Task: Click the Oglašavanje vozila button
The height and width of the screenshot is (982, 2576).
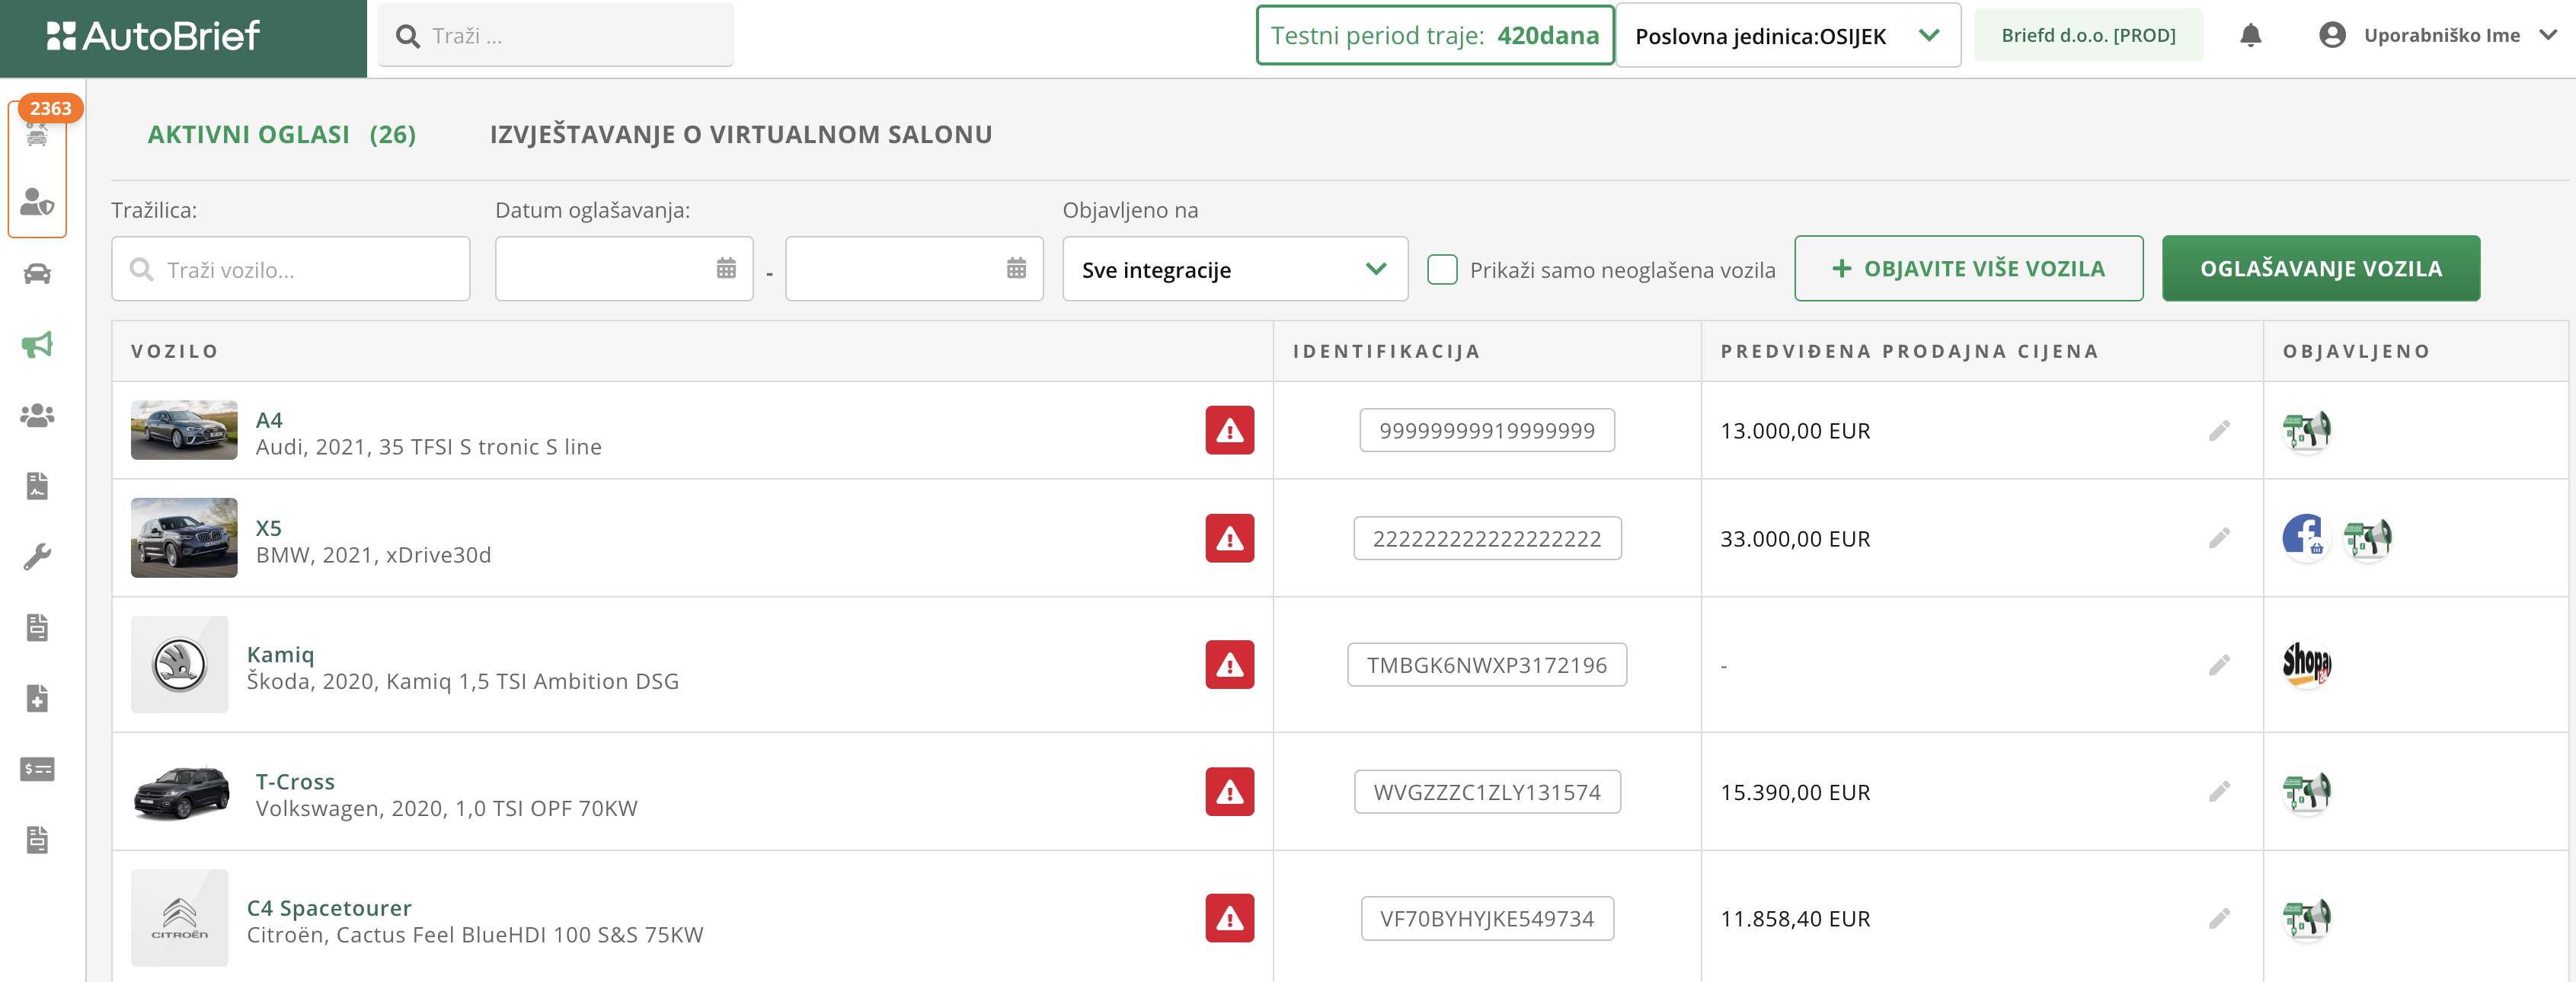Action: (2320, 269)
